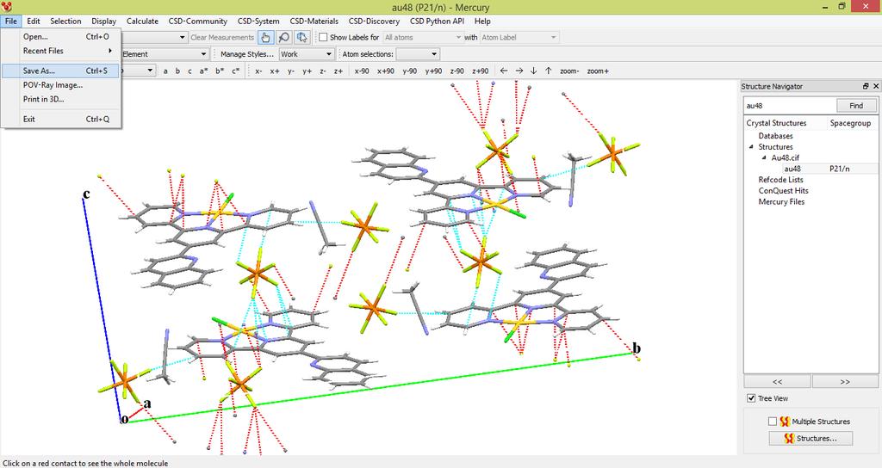Click the Structures... button
Image resolution: width=882 pixels, height=468 pixels.
coord(811,438)
